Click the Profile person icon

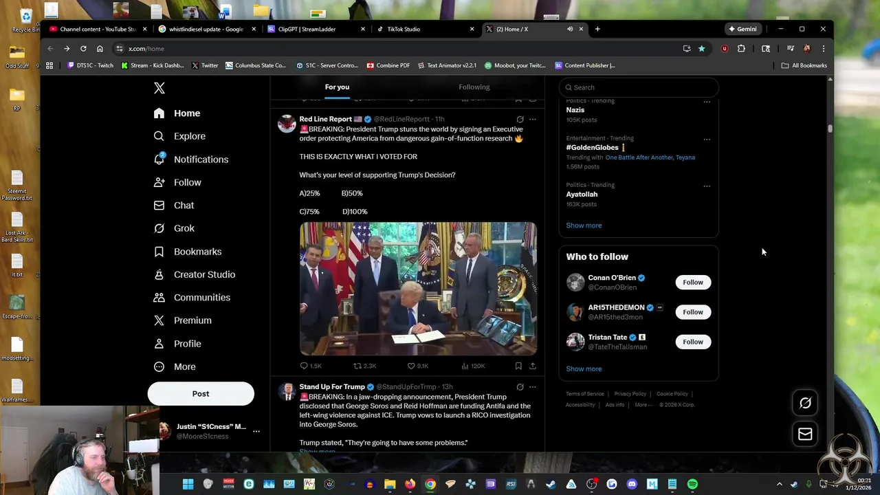pos(159,344)
